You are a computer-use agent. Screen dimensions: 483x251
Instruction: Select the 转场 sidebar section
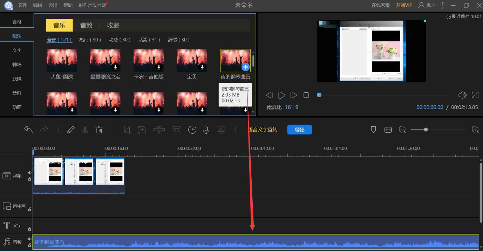[17, 65]
